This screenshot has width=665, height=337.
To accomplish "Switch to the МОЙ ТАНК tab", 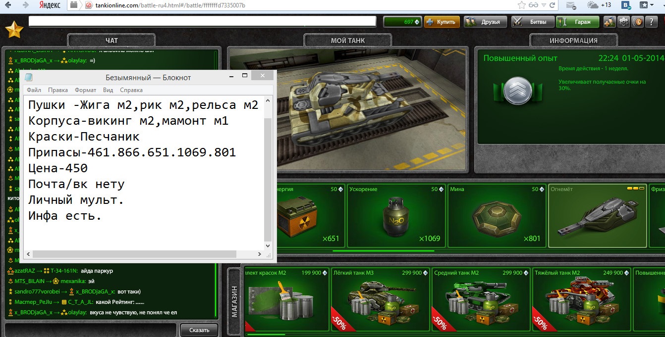I will (347, 40).
